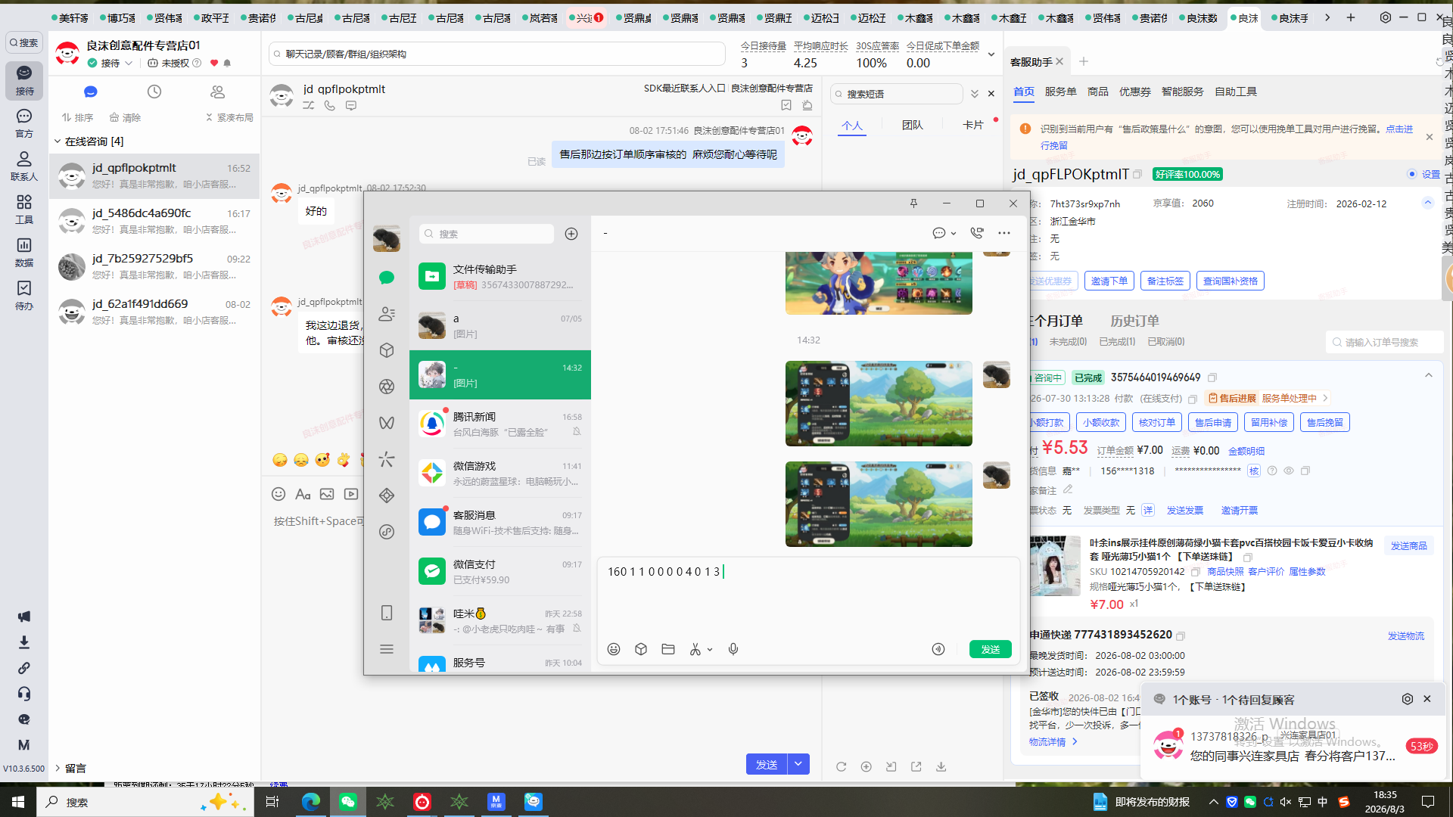
Task: Click the refresh icon beside JD 发送 button
Action: pyautogui.click(x=842, y=766)
